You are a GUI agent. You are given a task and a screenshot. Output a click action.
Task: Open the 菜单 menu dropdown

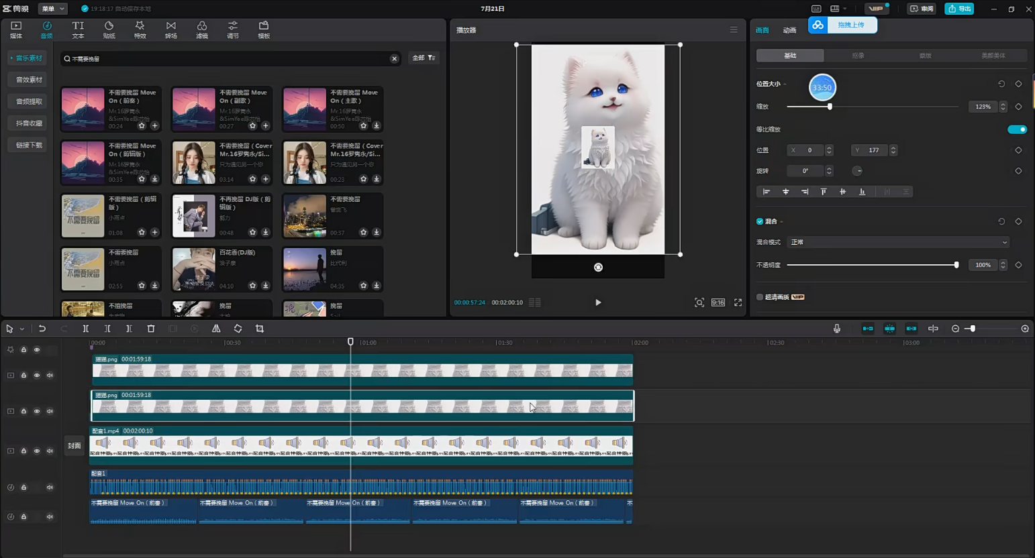coord(53,9)
